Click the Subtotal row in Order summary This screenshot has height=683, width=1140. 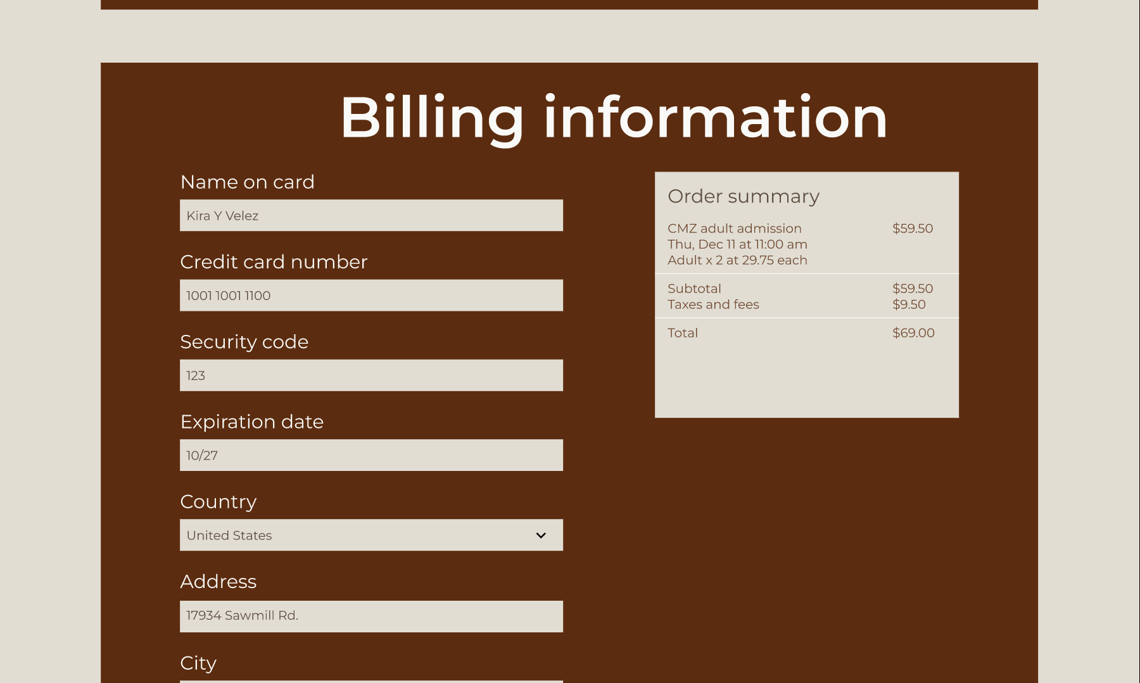[695, 289]
